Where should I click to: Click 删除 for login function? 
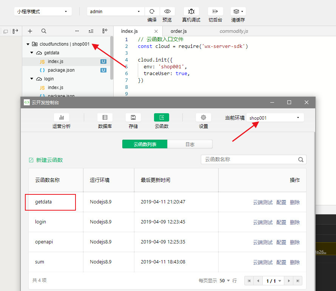[295, 222]
